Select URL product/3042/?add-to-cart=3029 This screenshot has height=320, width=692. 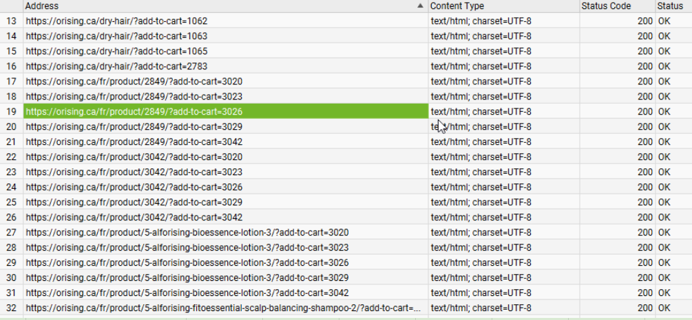pyautogui.click(x=134, y=202)
